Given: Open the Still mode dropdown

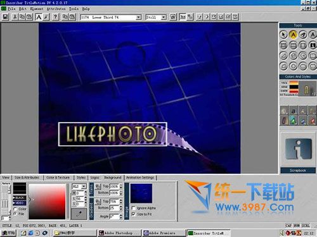Looking at the screenshot, I should pos(164,17).
